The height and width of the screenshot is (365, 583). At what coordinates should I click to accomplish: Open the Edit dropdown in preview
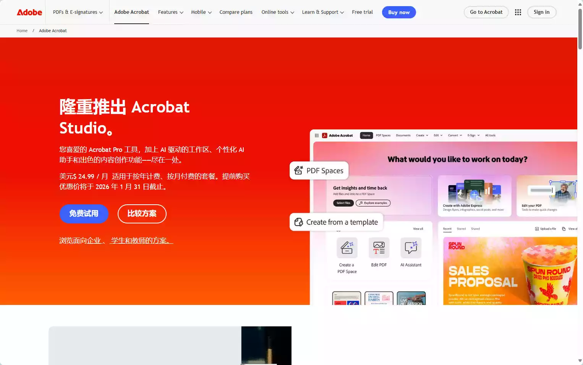click(x=438, y=135)
